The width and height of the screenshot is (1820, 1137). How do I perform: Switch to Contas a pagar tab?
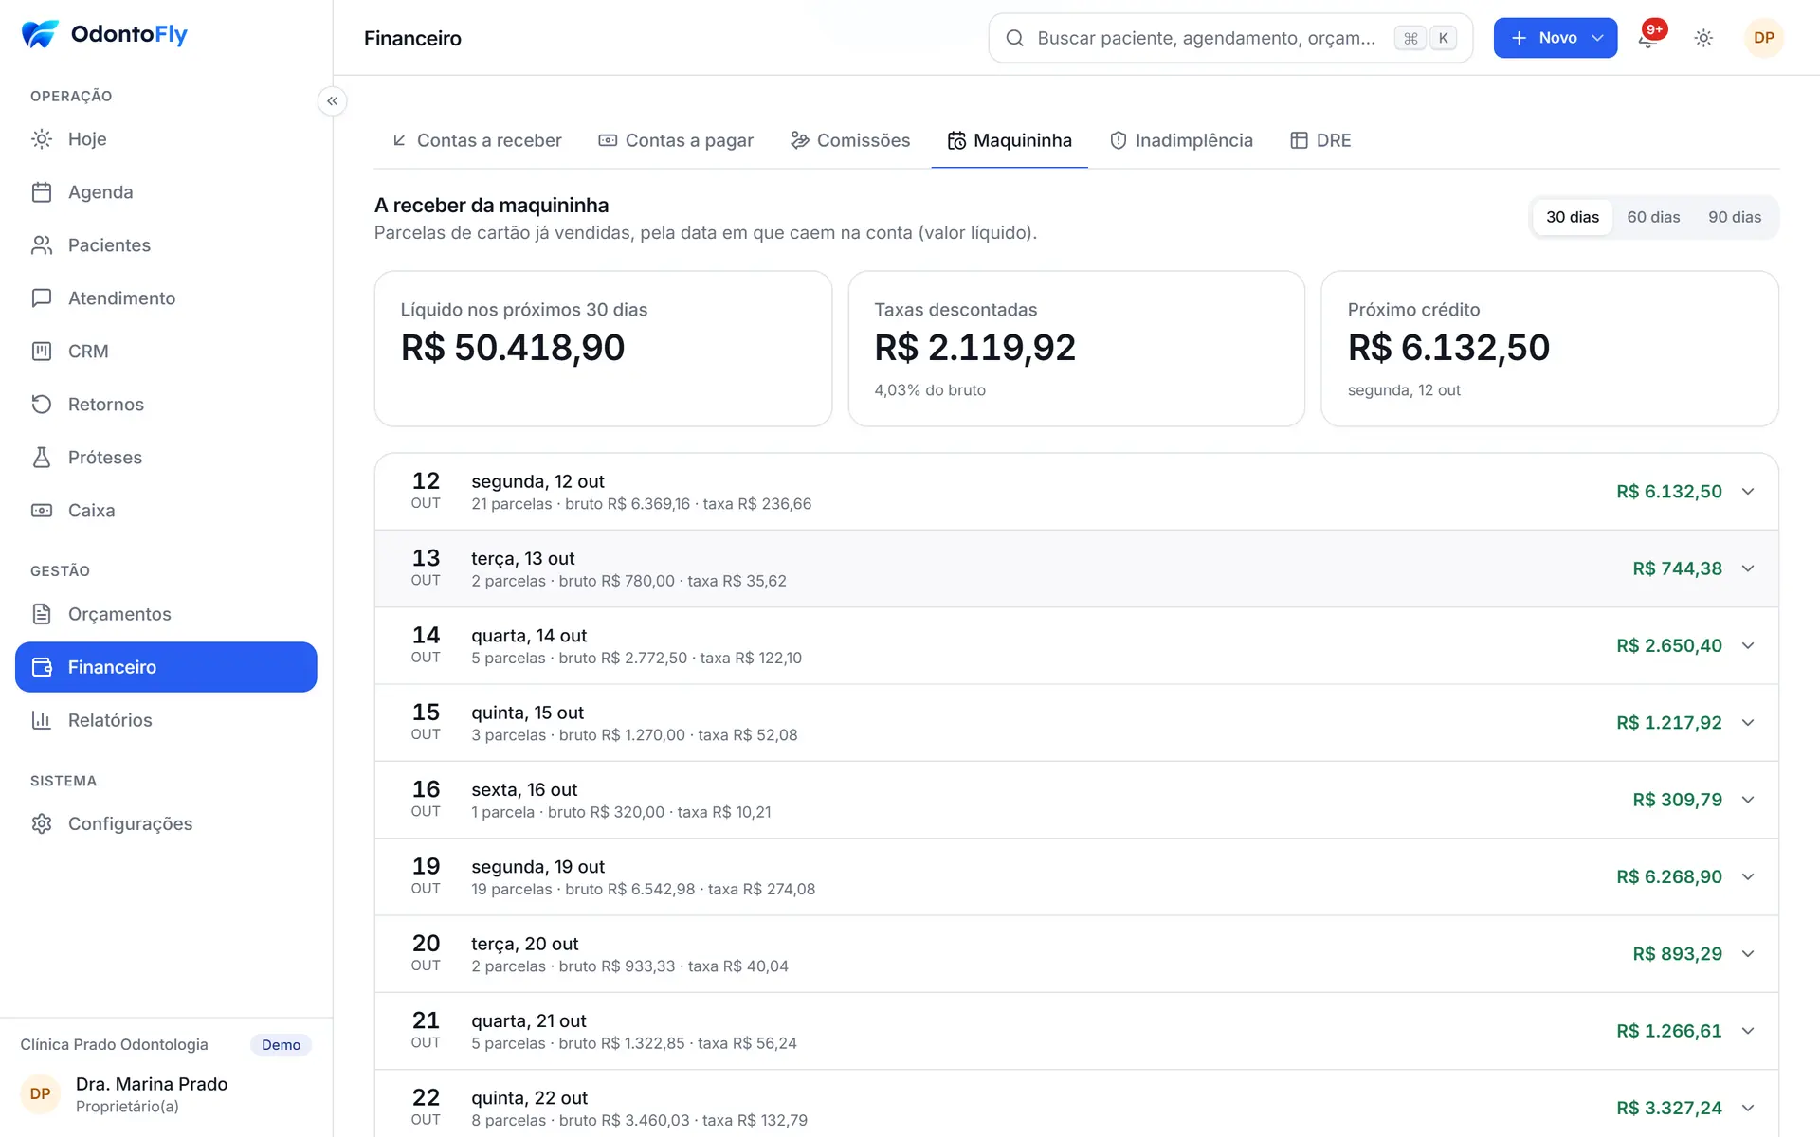click(x=676, y=140)
